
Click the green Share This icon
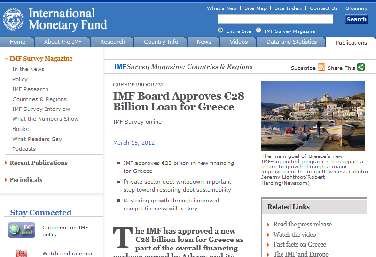(x=361, y=68)
